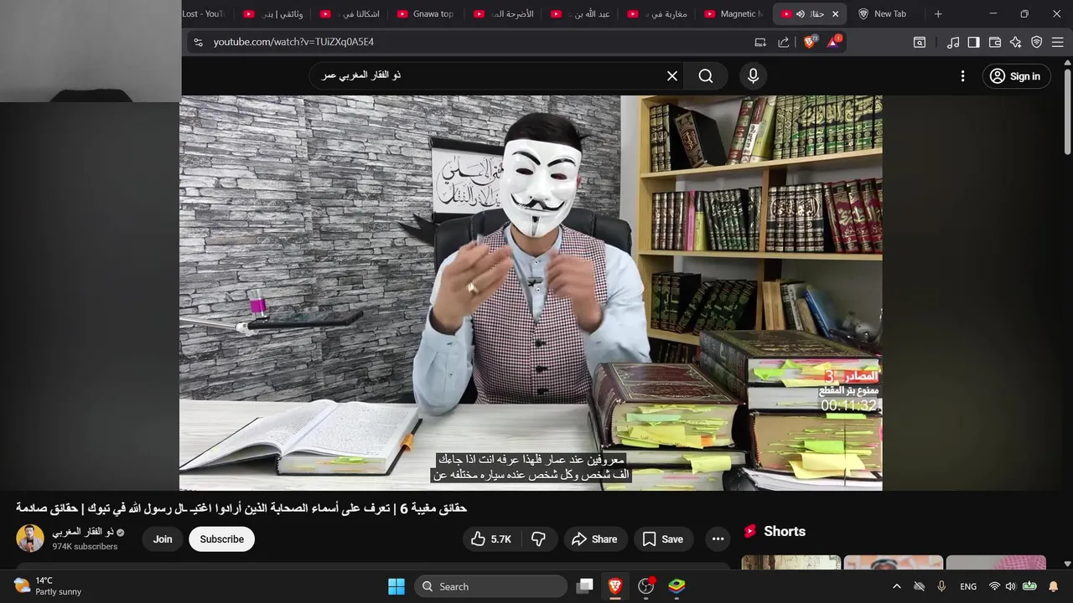Viewport: 1073px width, 603px height.
Task: Dislike the video with thumbs down
Action: click(x=539, y=539)
